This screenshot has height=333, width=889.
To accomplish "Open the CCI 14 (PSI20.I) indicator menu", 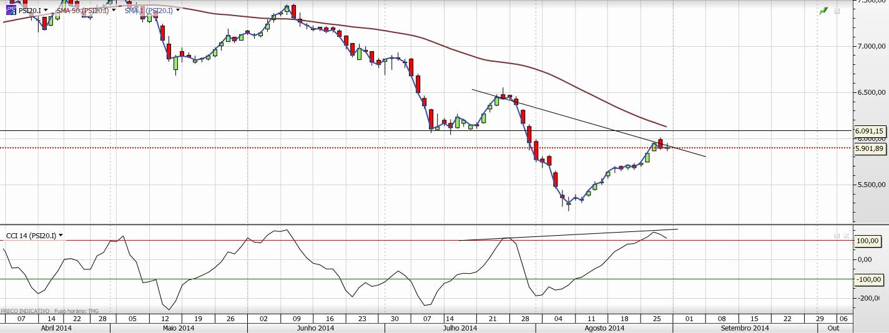I will point(61,236).
